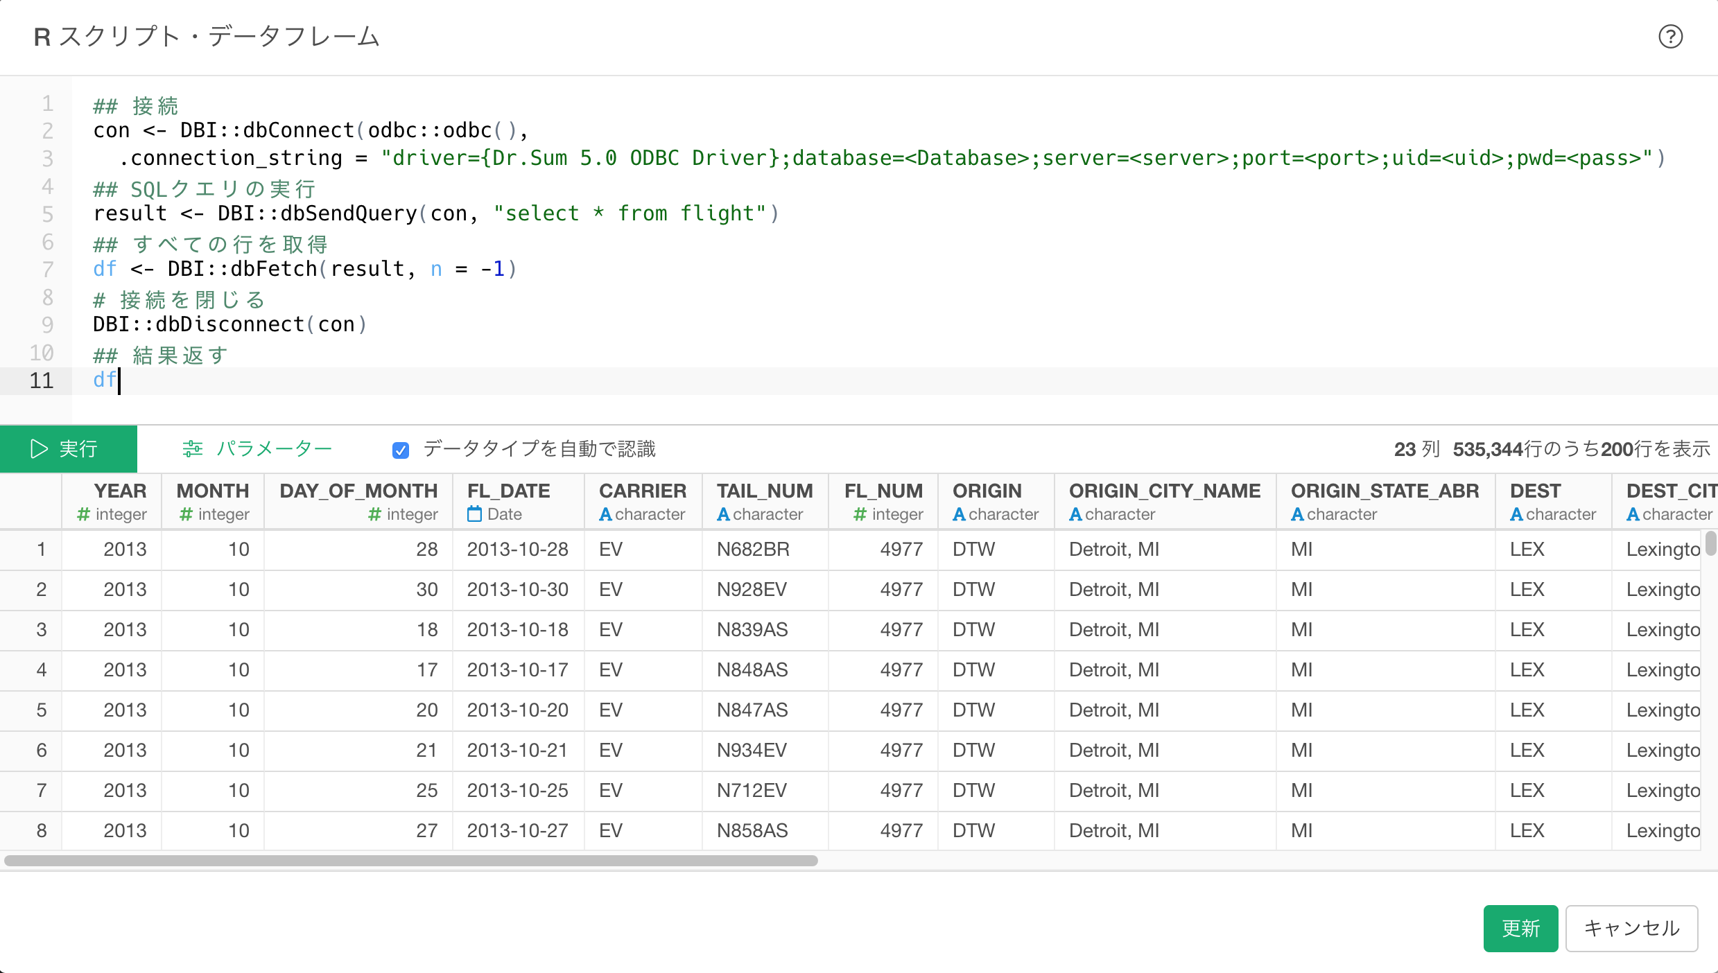The image size is (1718, 973).
Task: Click the dbDisconnect(con) code line
Action: [230, 324]
